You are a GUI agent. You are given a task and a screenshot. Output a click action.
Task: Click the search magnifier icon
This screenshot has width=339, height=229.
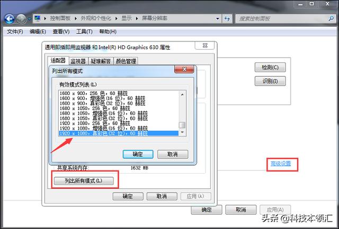pyautogui.click(x=331, y=19)
